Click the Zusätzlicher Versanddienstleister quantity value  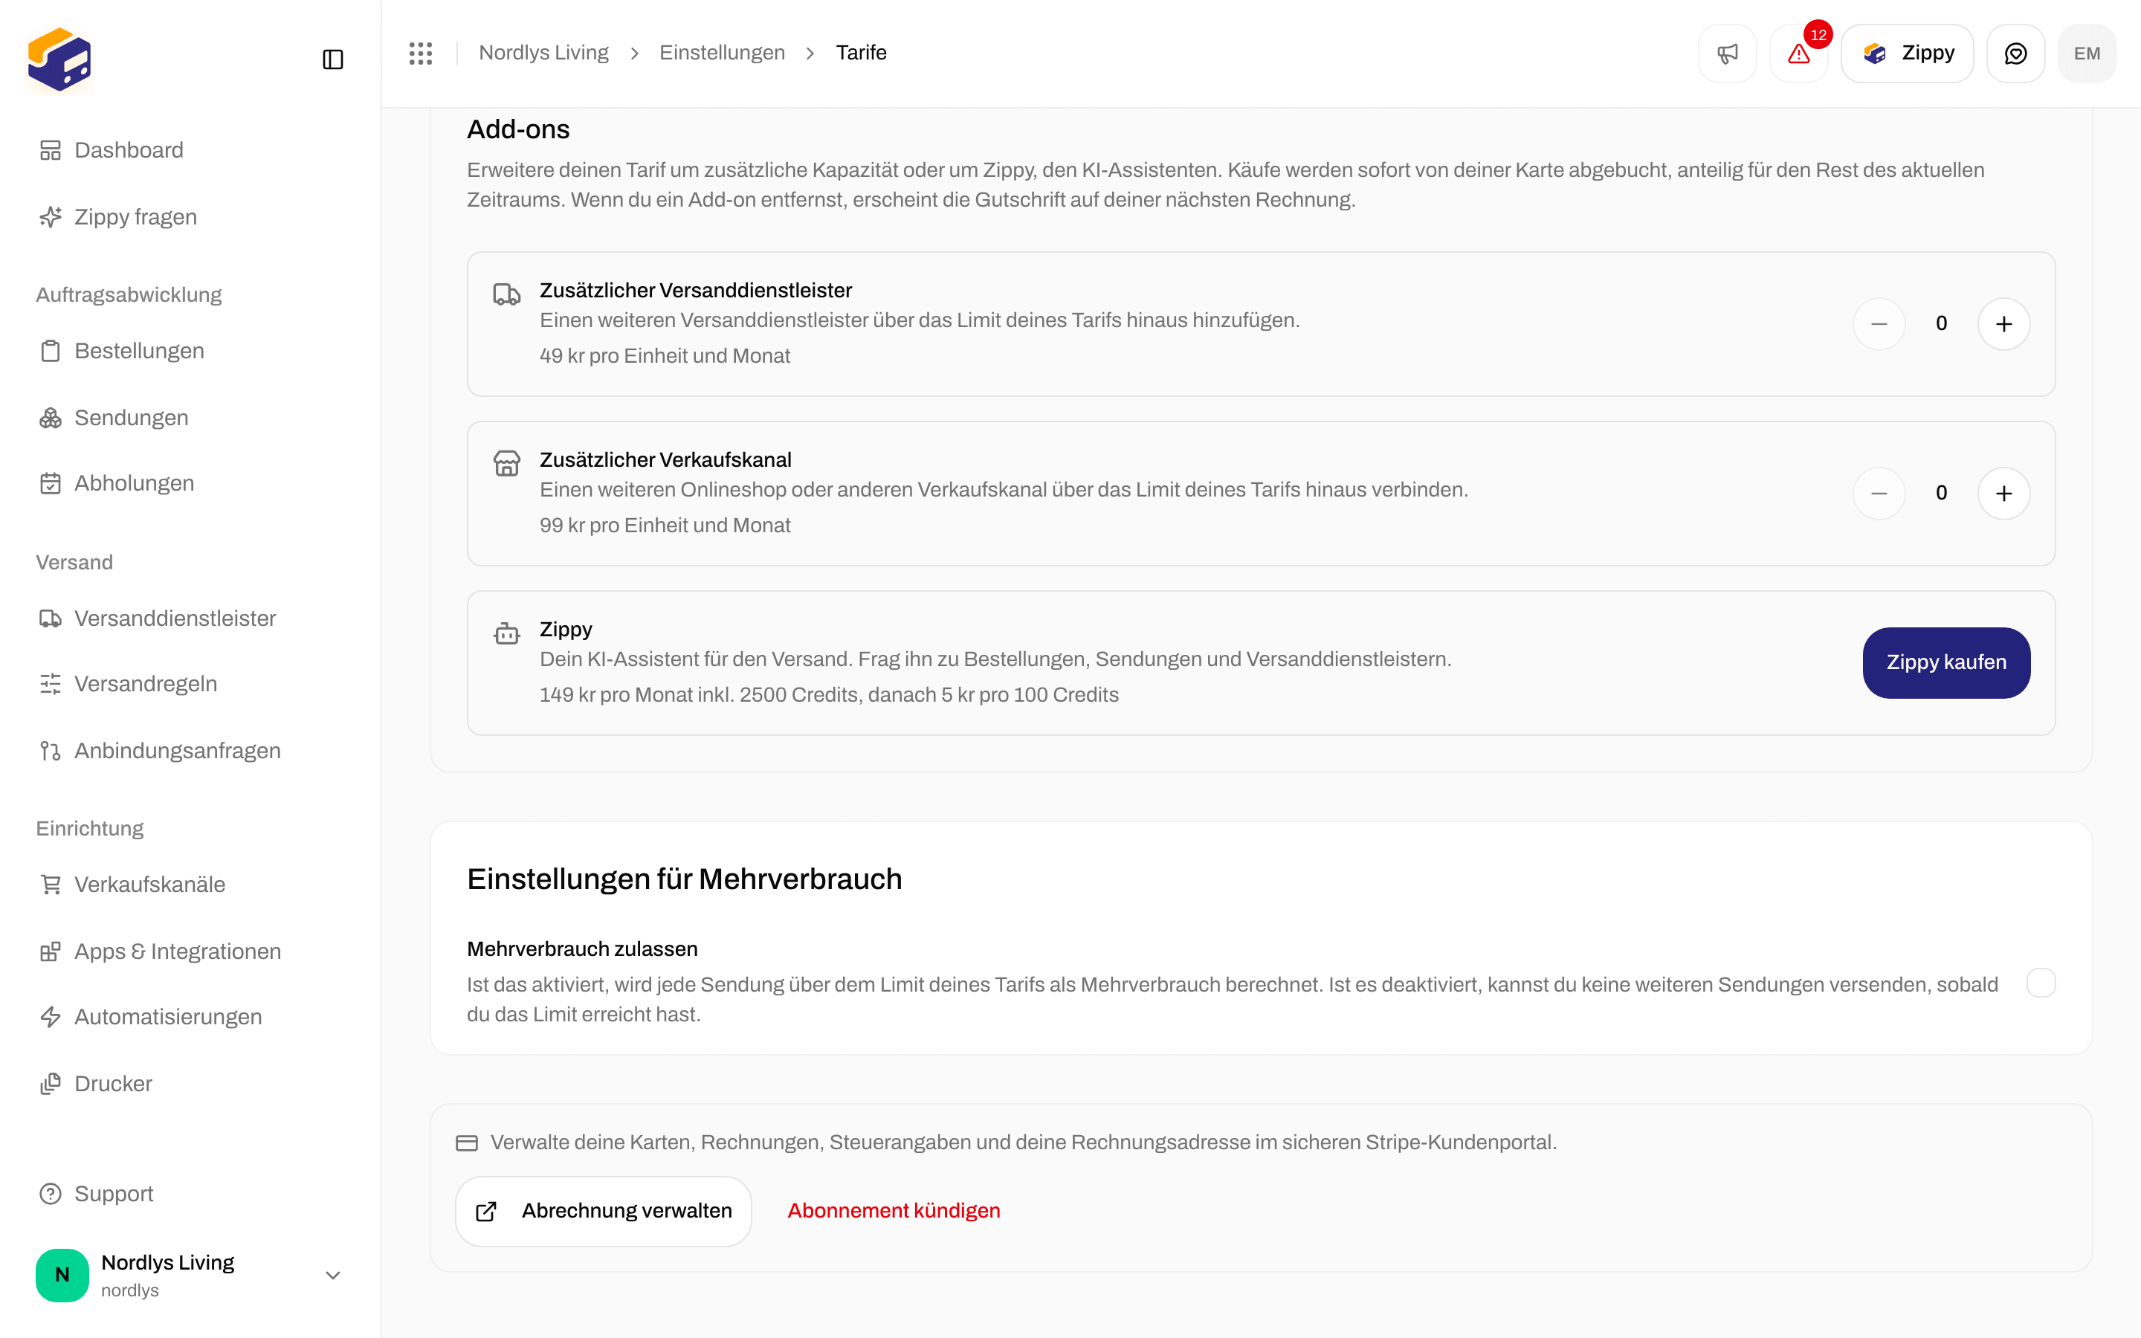coord(1941,324)
